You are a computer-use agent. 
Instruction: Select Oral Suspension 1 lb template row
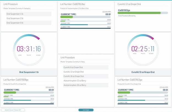click(29, 14)
